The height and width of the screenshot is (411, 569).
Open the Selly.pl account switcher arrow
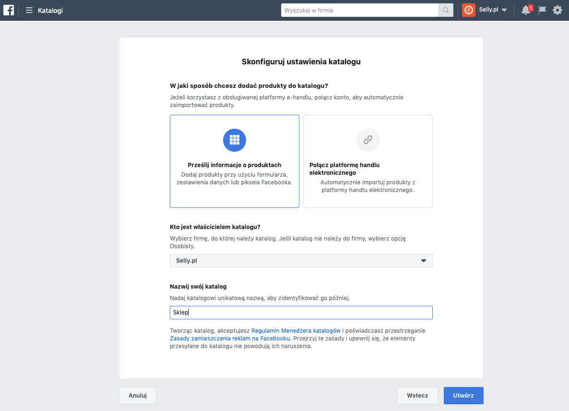coord(504,11)
